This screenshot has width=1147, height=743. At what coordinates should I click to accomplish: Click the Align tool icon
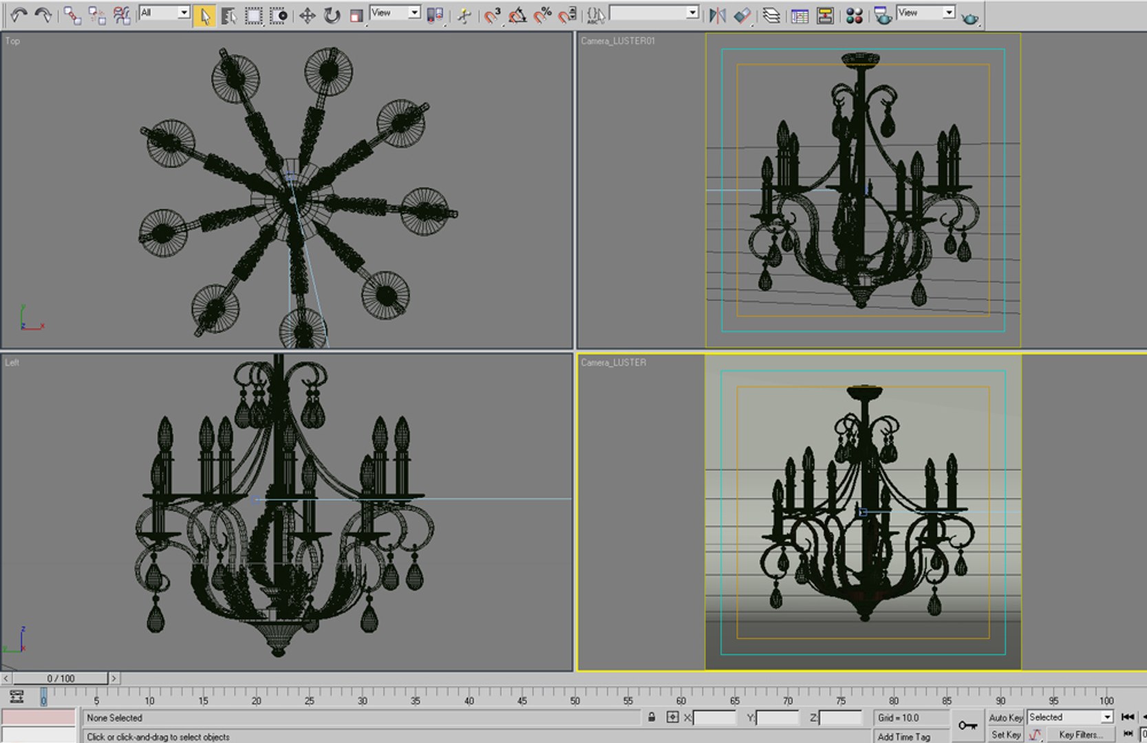tap(742, 15)
